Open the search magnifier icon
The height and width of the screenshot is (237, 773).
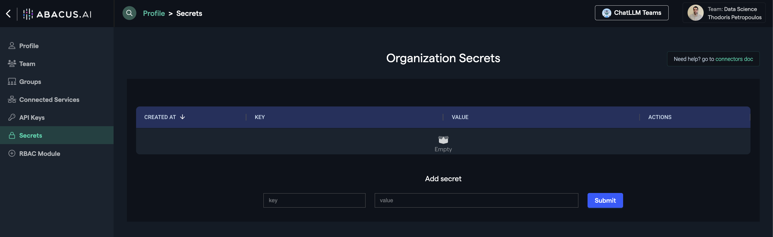tap(129, 13)
